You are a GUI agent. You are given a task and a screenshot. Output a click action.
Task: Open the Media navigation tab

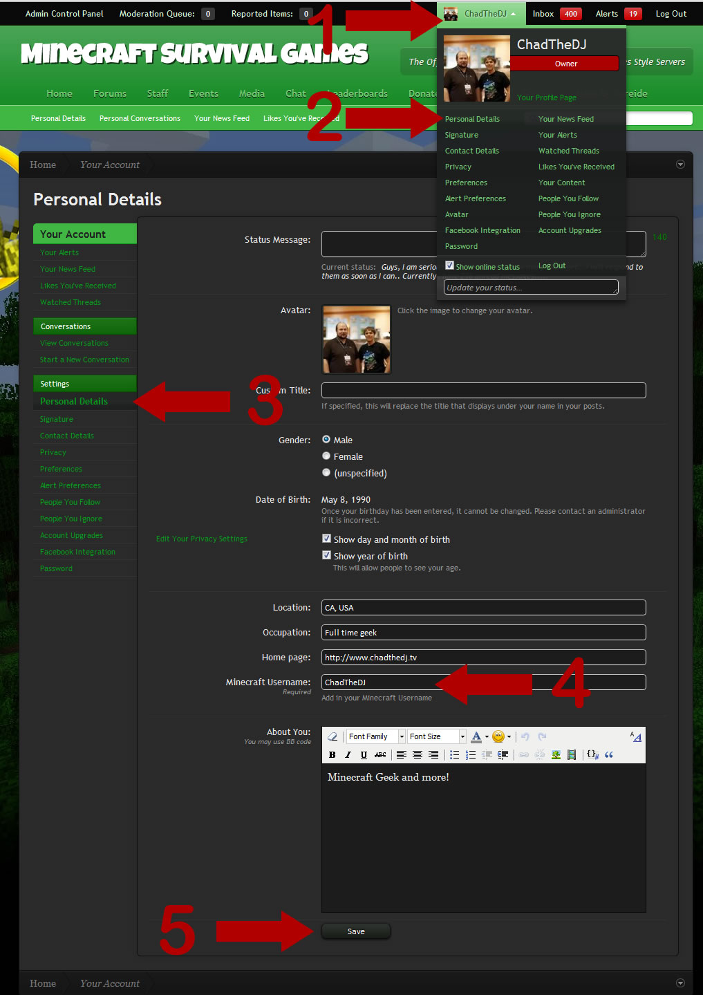(x=252, y=93)
